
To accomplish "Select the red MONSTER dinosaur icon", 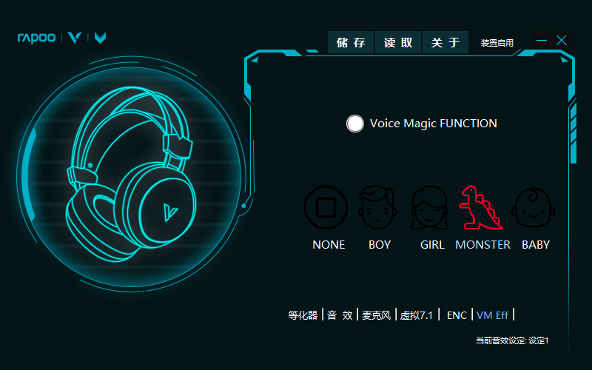I will point(480,208).
